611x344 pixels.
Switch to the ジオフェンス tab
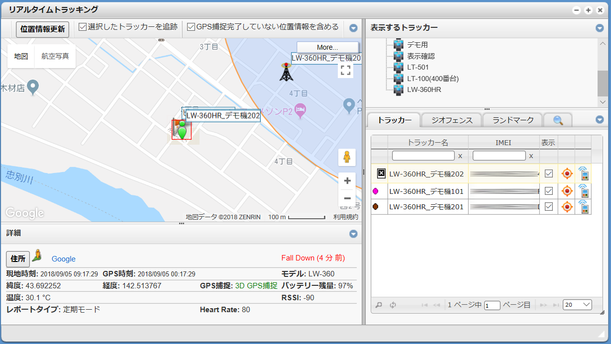(x=451, y=120)
